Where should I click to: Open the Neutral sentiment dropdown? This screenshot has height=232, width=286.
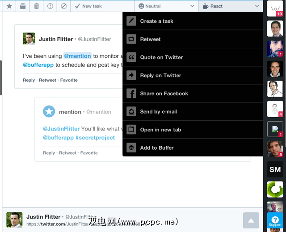click(x=166, y=6)
